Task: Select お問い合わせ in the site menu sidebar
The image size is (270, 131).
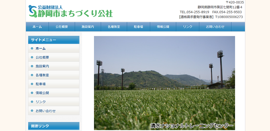Action: tap(54, 111)
